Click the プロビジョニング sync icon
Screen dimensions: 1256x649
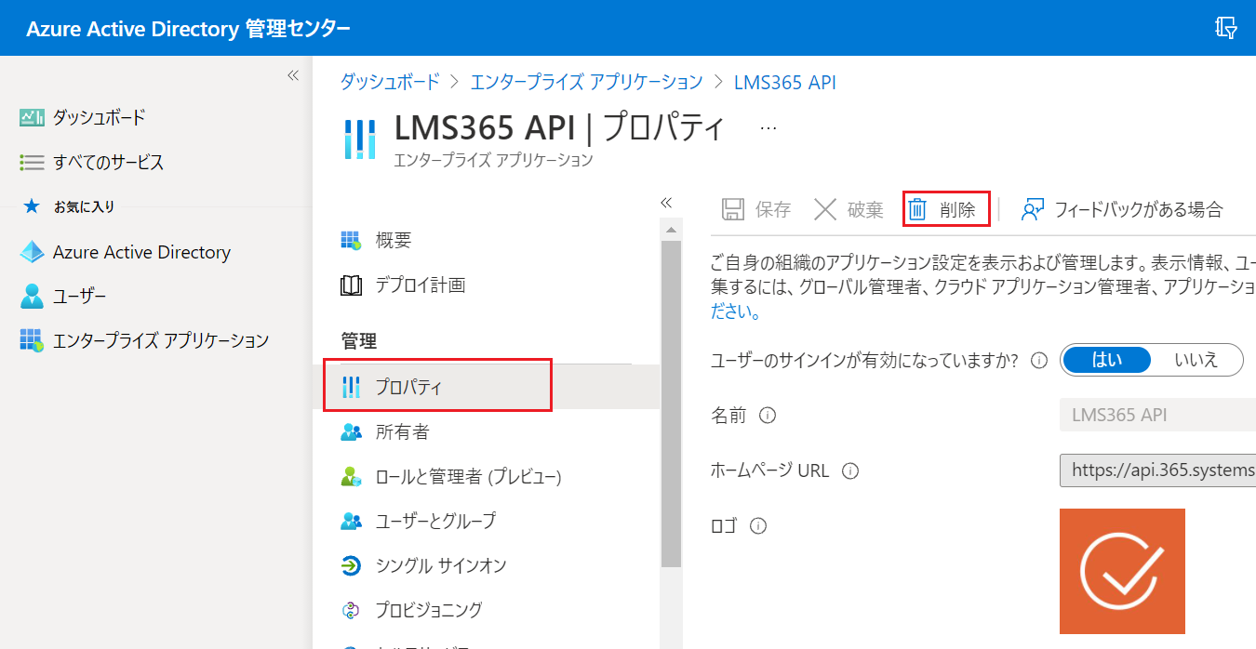pyautogui.click(x=351, y=610)
